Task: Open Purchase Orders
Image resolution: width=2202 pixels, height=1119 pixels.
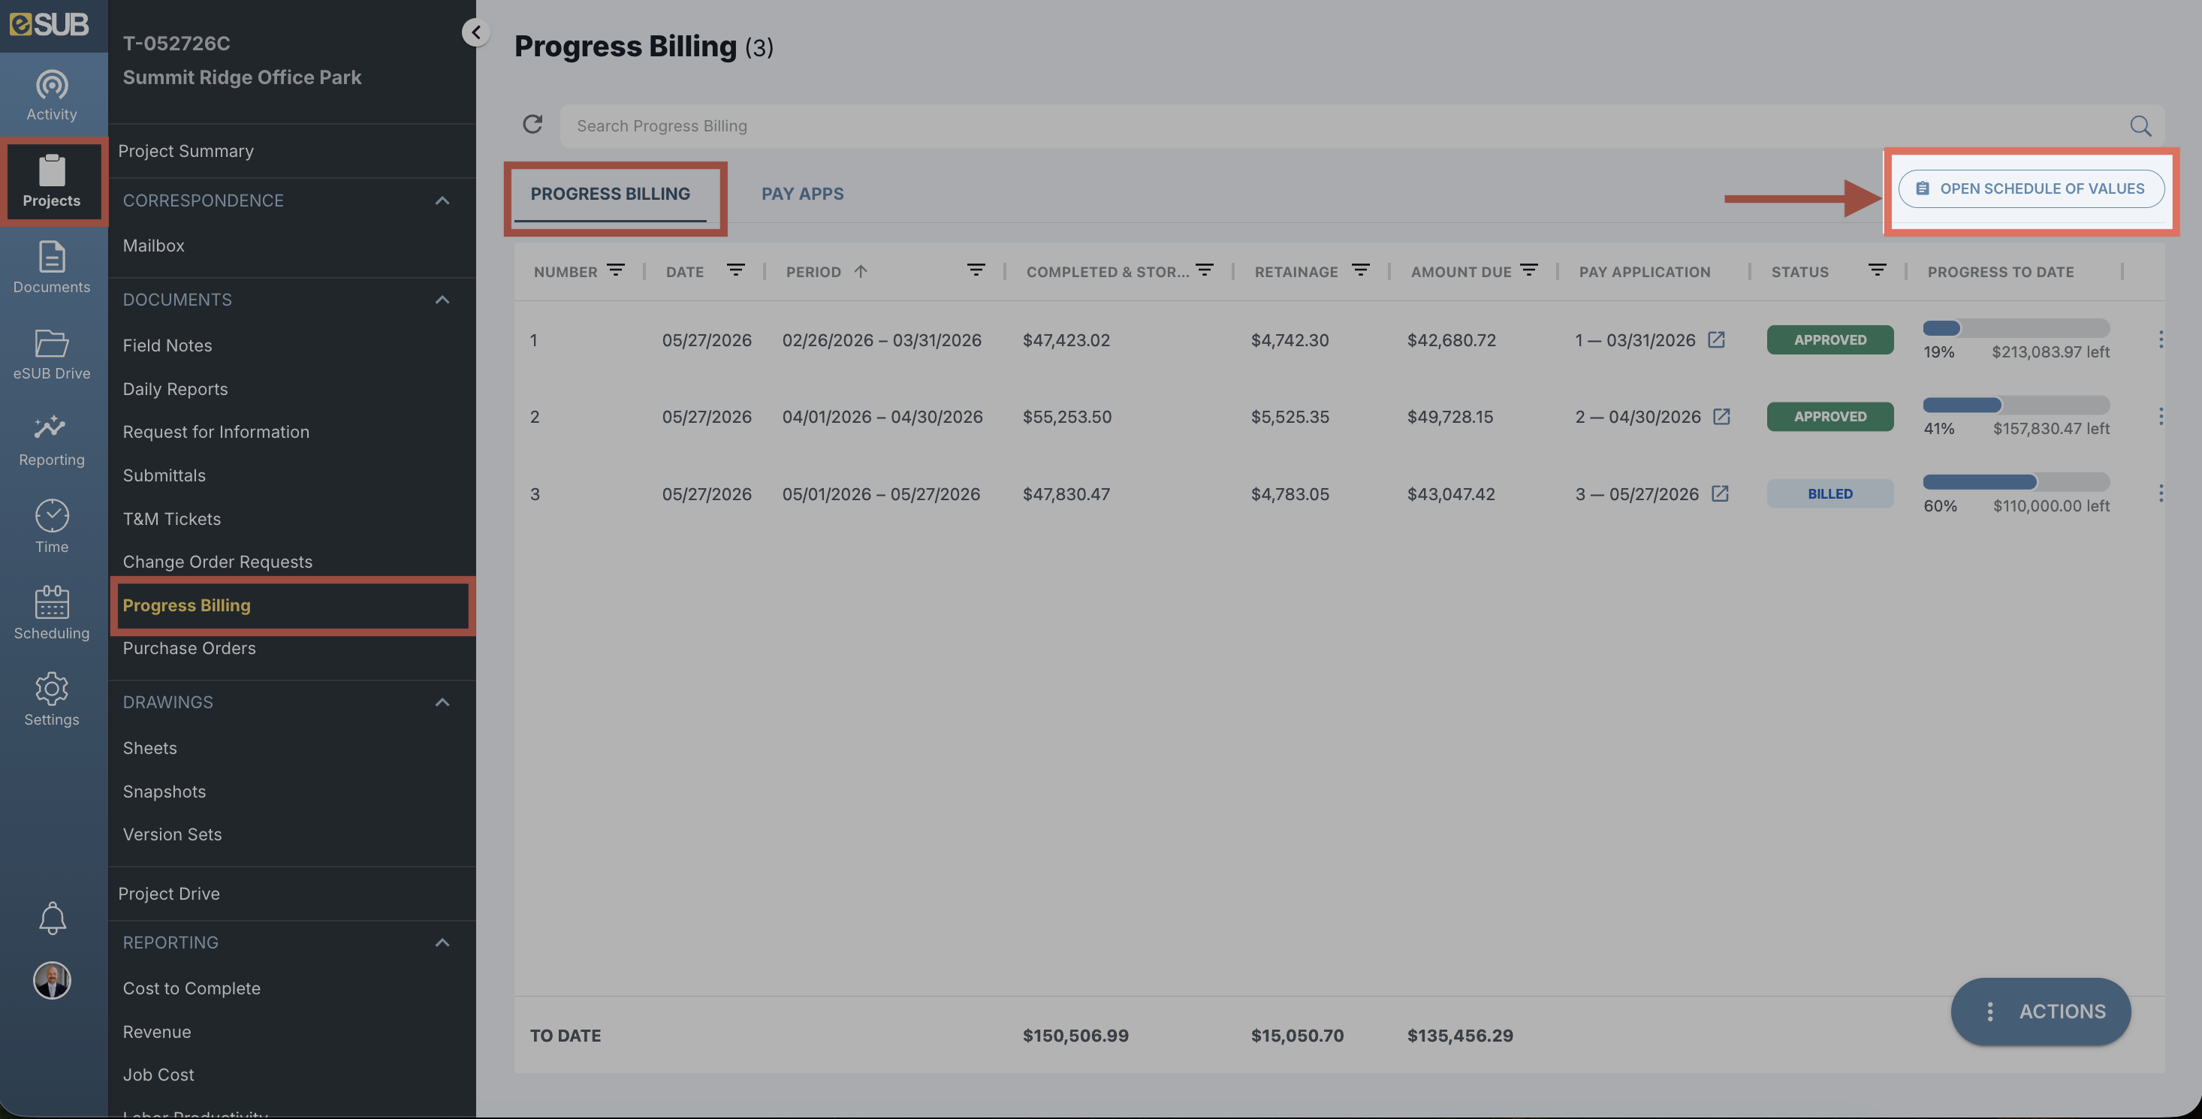Action: (x=190, y=648)
